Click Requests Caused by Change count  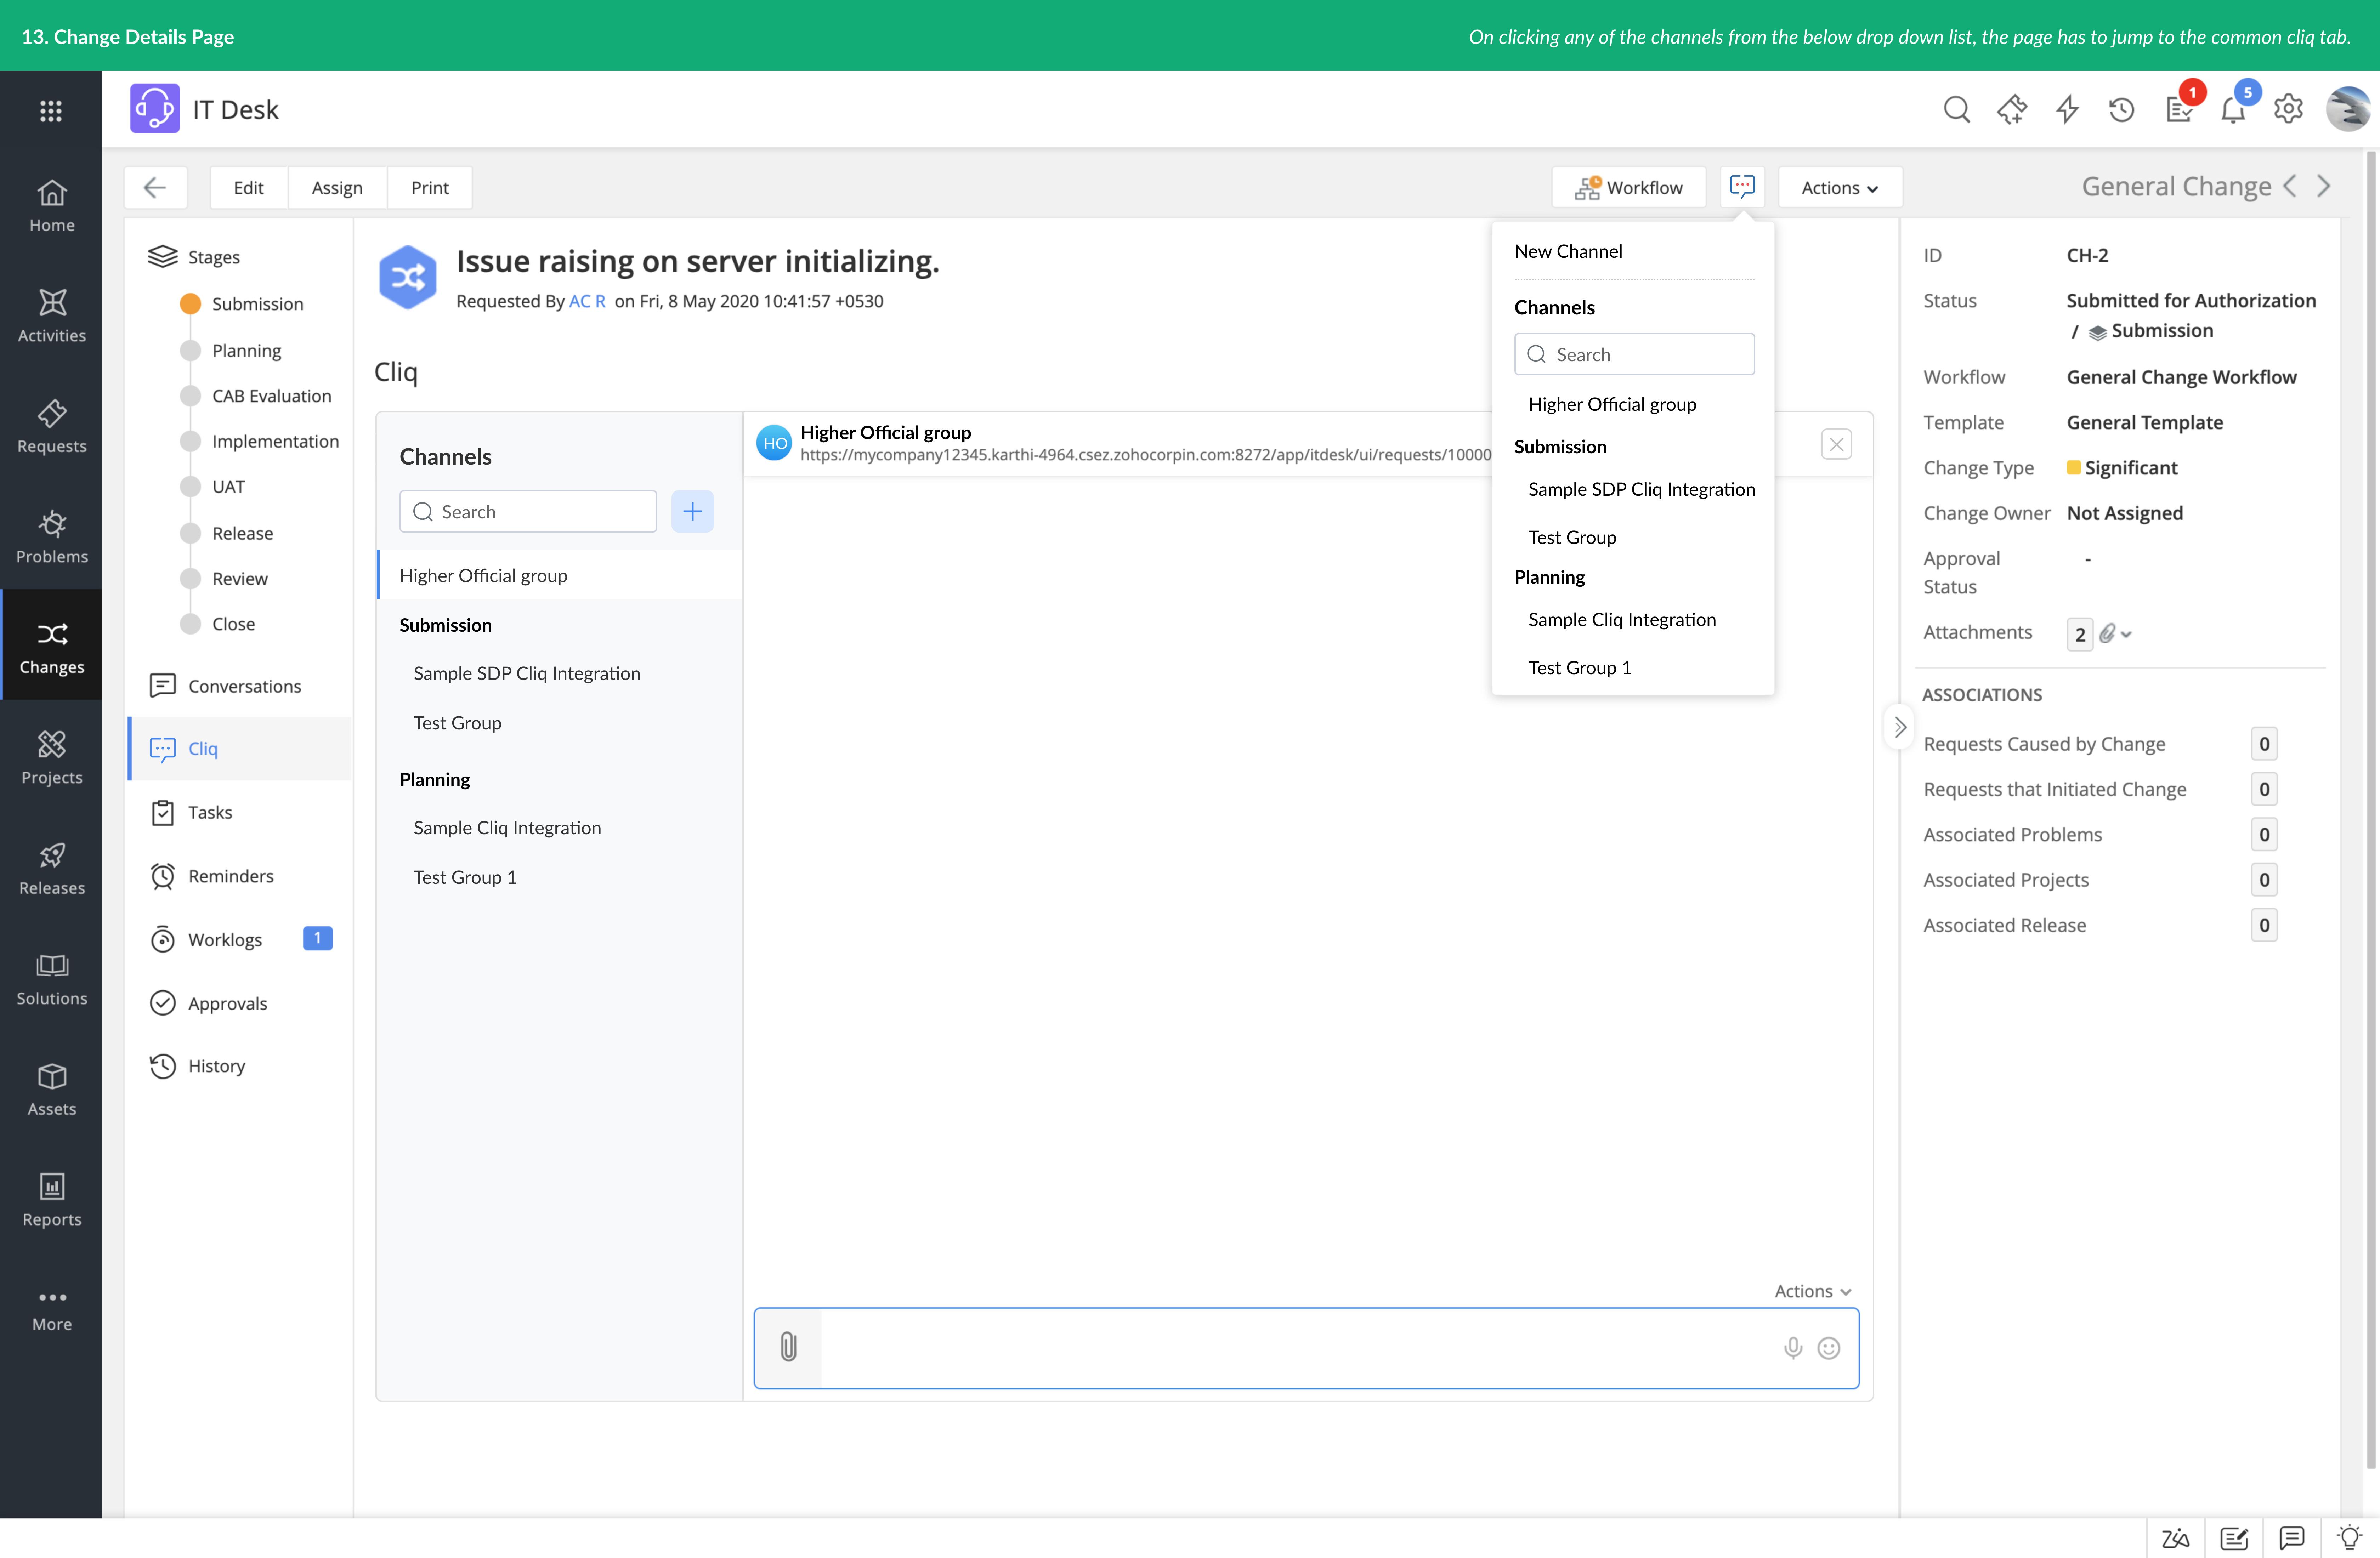(2264, 744)
